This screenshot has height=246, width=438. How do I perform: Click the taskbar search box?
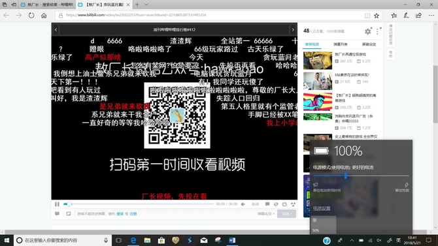tap(63, 240)
